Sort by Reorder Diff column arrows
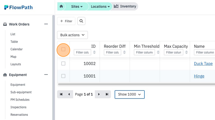This screenshot has width=215, height=120. 124,52
